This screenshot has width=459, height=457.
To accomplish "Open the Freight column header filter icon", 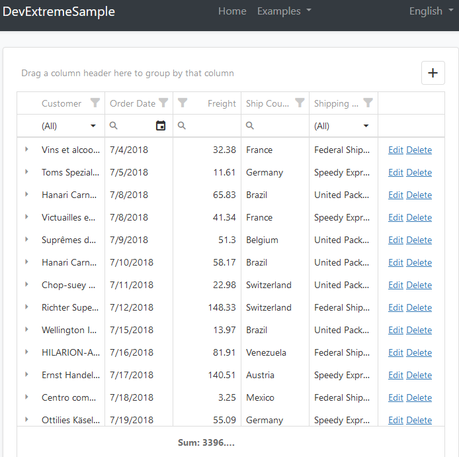I will tap(183, 103).
